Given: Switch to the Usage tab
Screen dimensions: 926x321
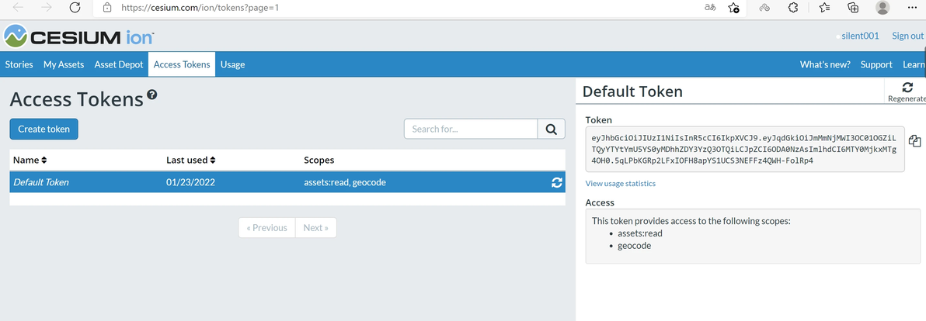Looking at the screenshot, I should click(232, 64).
